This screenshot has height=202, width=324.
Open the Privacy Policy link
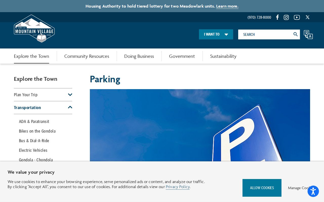(178, 187)
